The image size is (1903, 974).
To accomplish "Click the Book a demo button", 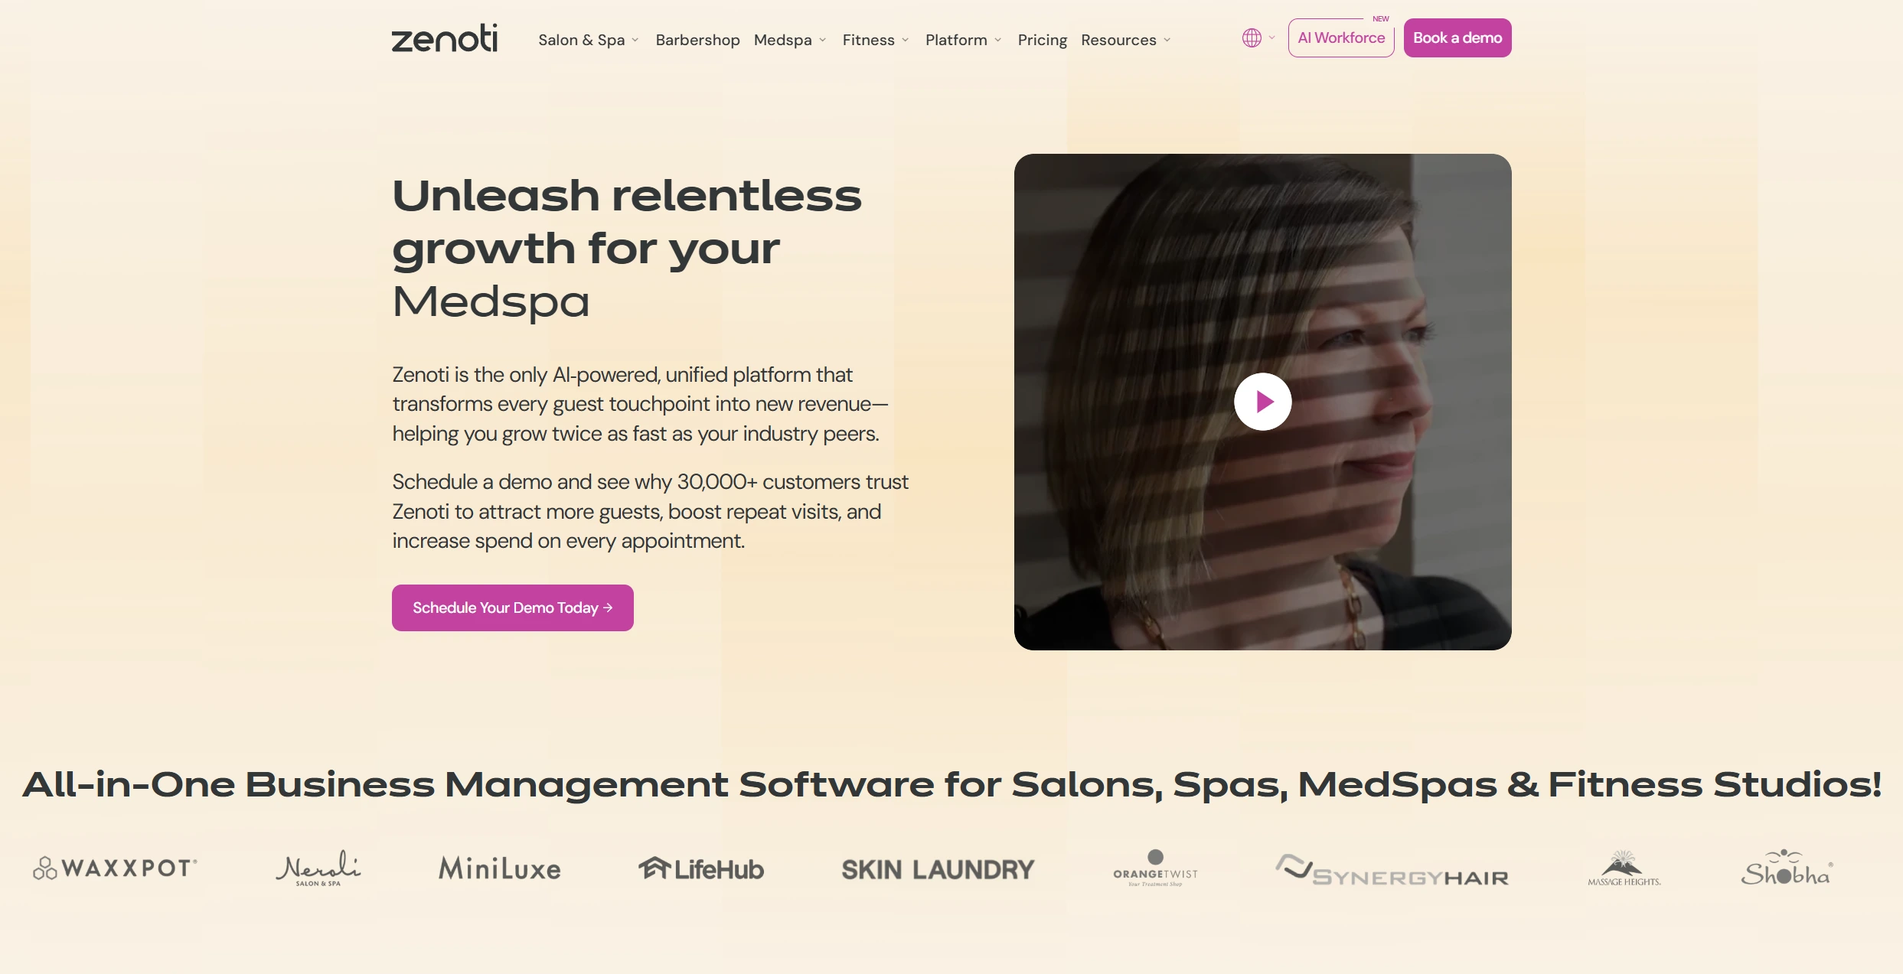I will point(1457,37).
